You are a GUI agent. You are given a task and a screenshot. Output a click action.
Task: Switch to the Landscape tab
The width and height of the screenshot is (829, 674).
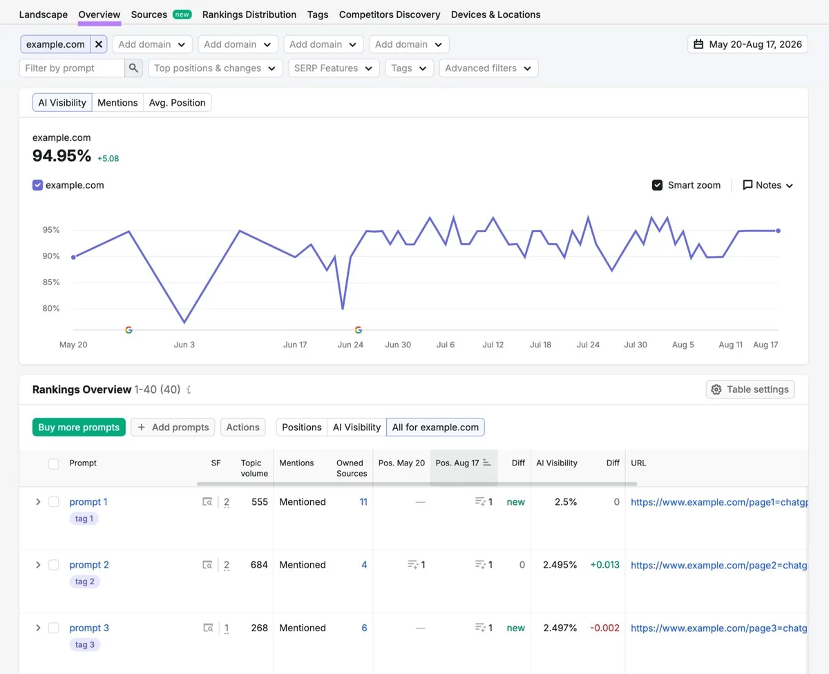coord(44,15)
